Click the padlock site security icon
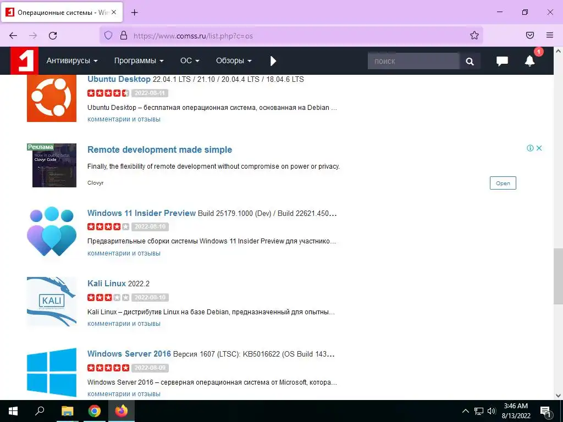Viewport: 563px width, 422px height. point(124,36)
